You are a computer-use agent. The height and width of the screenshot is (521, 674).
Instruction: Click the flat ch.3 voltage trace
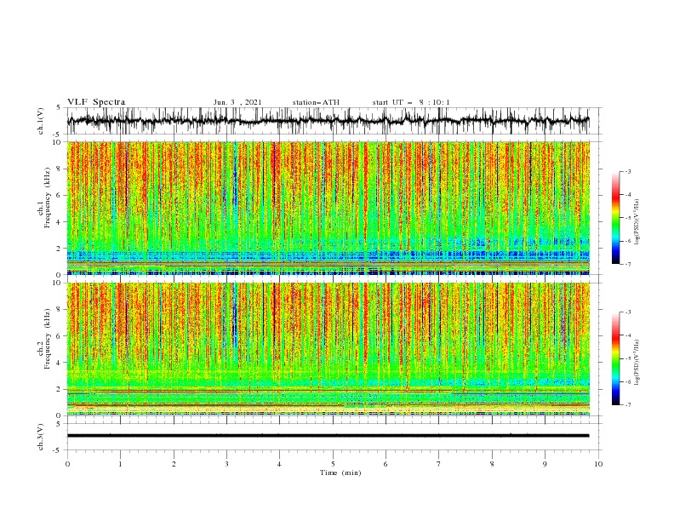[x=328, y=436]
